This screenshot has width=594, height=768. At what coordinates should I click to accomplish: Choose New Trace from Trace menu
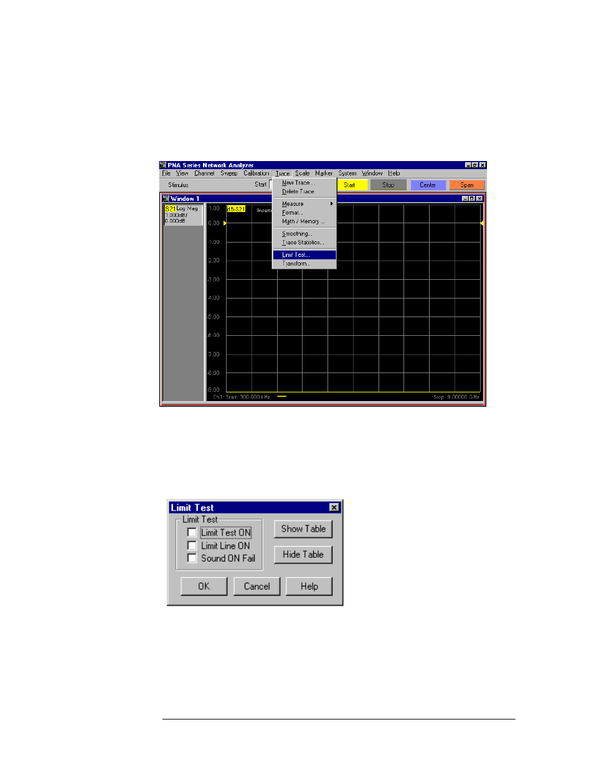pyautogui.click(x=304, y=183)
